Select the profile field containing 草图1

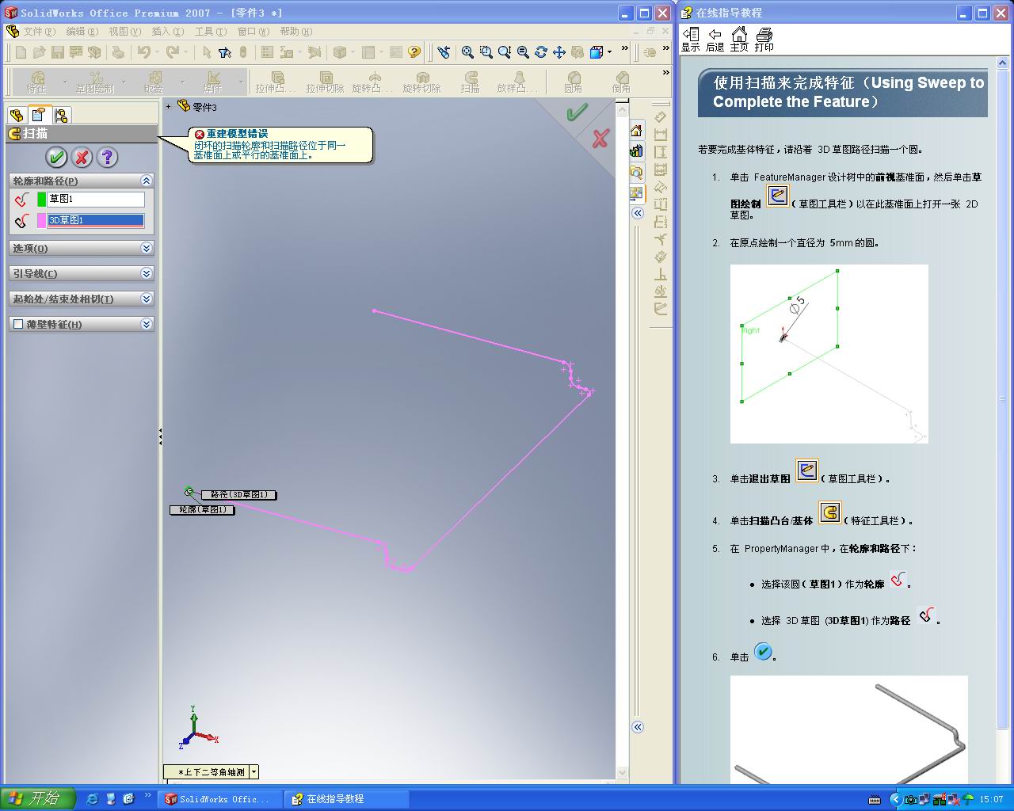pos(96,199)
